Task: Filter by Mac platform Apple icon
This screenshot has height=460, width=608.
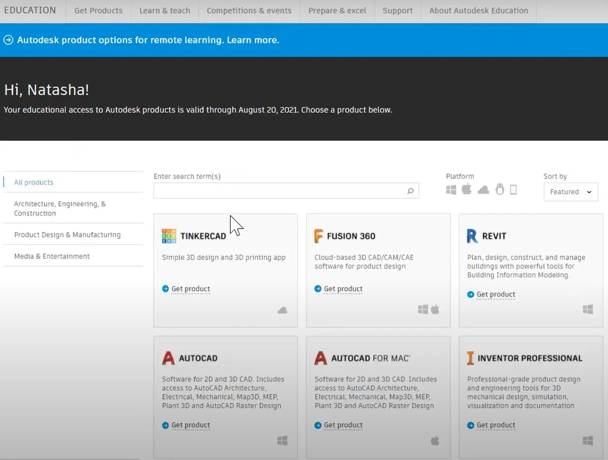Action: 466,189
